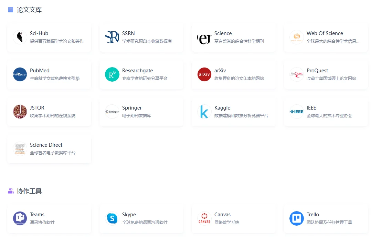Click the blue Trello icon

point(297,218)
